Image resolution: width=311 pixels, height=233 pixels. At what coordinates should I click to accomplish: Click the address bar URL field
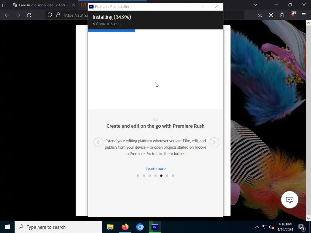tap(75, 15)
